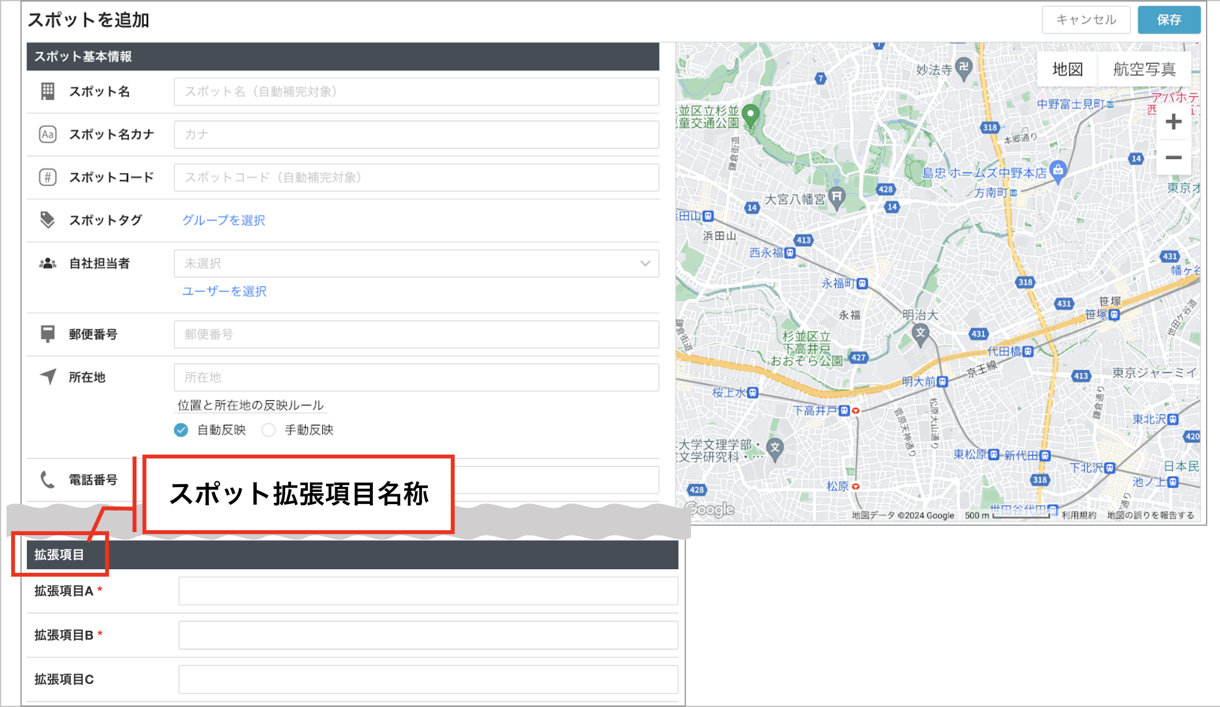Click the people icon beside 自社担当者

coord(48,263)
